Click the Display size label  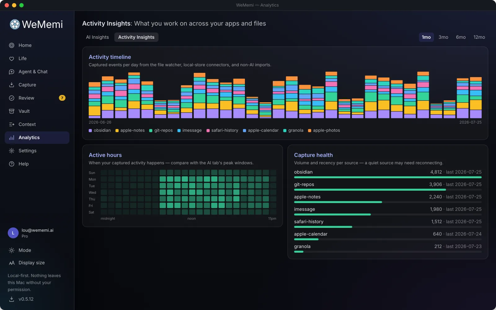click(x=32, y=263)
